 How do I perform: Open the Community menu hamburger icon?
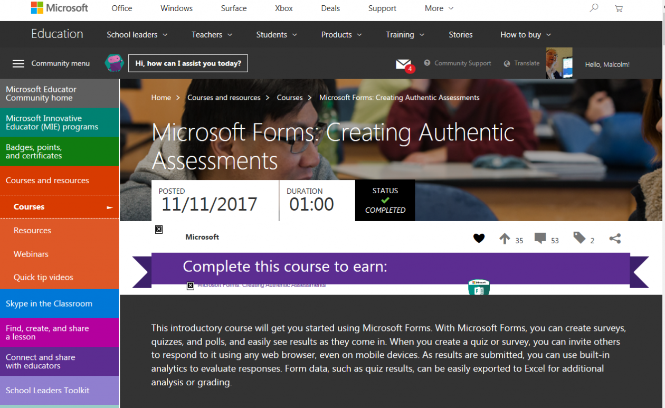(x=18, y=64)
